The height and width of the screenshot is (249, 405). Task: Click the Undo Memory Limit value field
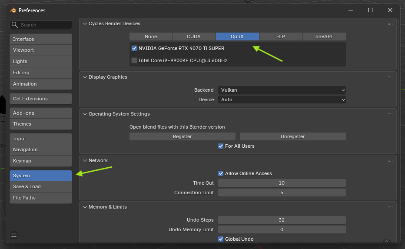pyautogui.click(x=282, y=229)
